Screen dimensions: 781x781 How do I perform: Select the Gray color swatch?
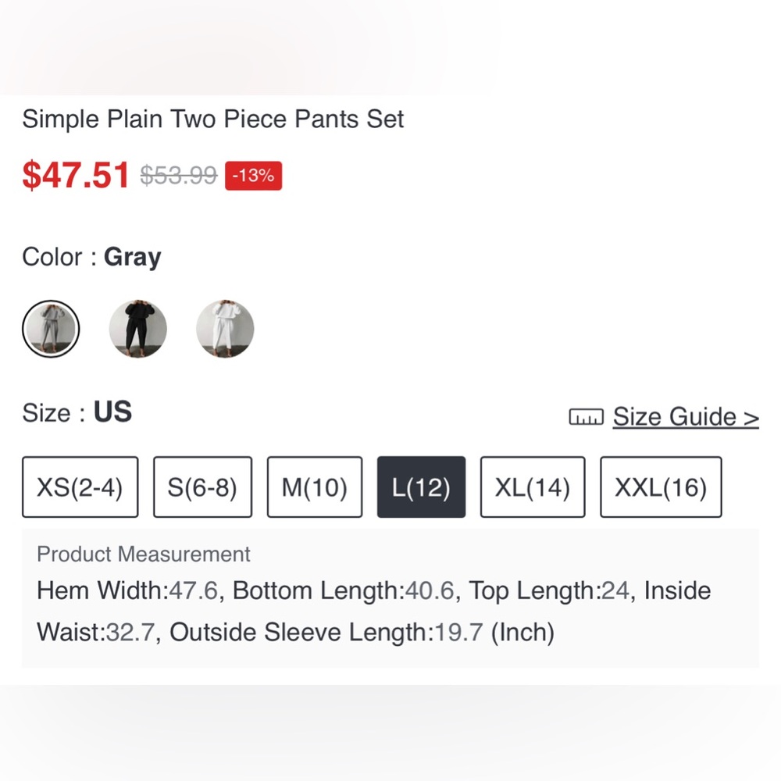51,329
